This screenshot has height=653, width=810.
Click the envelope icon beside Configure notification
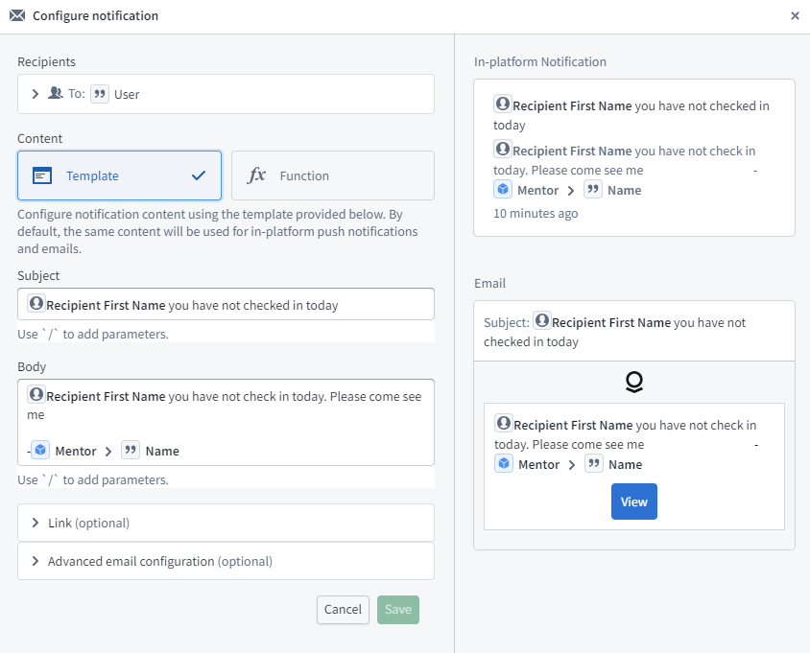point(17,16)
